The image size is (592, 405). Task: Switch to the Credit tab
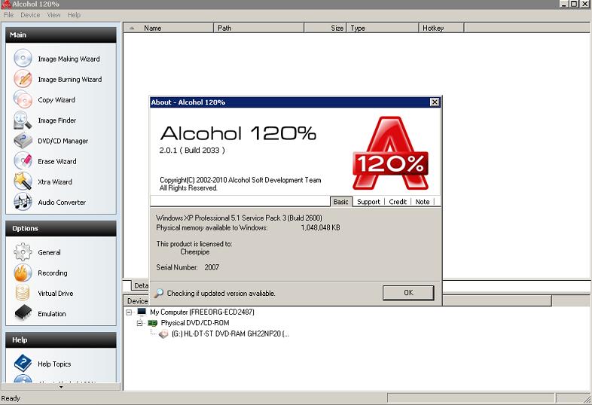(398, 202)
